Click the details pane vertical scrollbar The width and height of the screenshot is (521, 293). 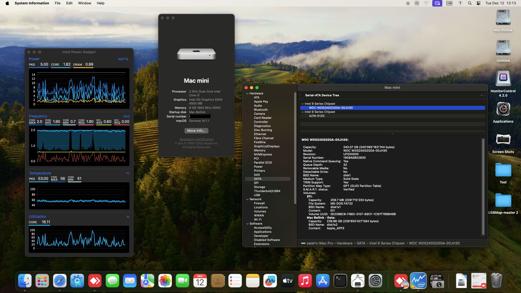[483, 187]
